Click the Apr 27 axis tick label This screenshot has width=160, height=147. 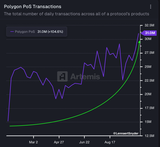coord(59,142)
